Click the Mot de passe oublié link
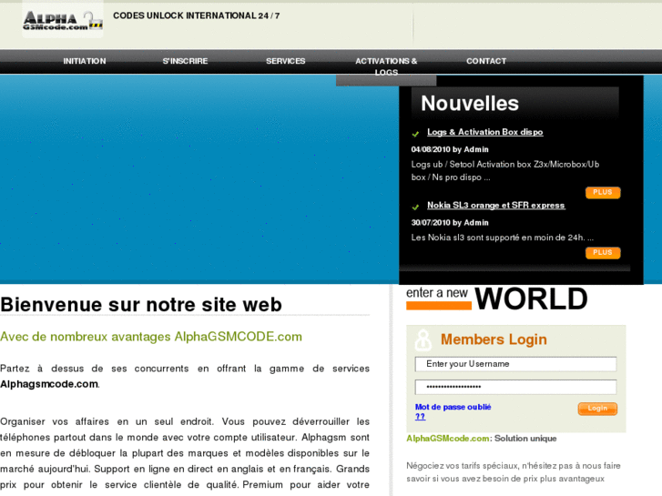 click(x=453, y=411)
